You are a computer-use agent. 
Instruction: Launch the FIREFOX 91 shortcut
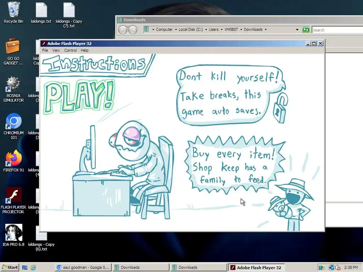pos(14,161)
